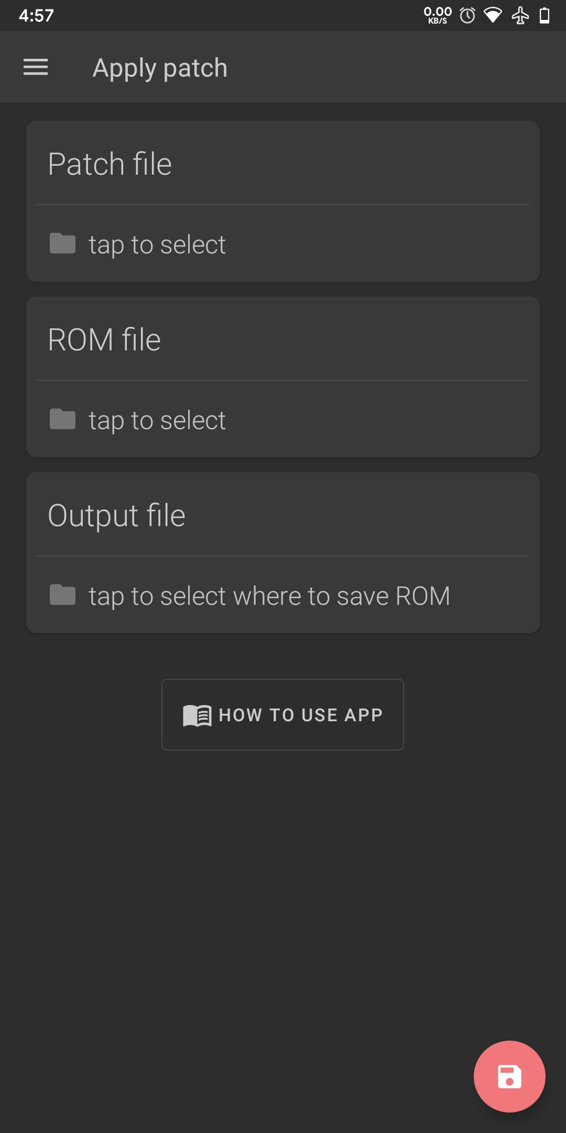Image resolution: width=566 pixels, height=1133 pixels.
Task: Tap the battery status icon
Action: click(545, 16)
